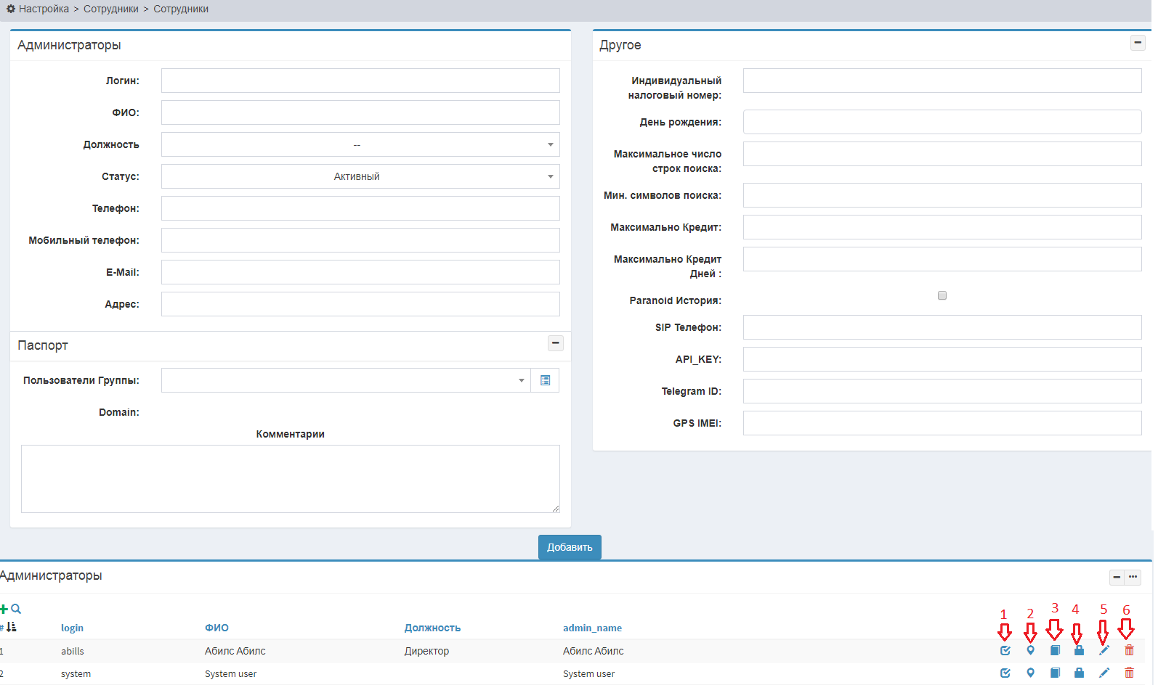Go to Настройка in the breadcrumb
Screen dimensions: 1166x685
click(x=44, y=9)
